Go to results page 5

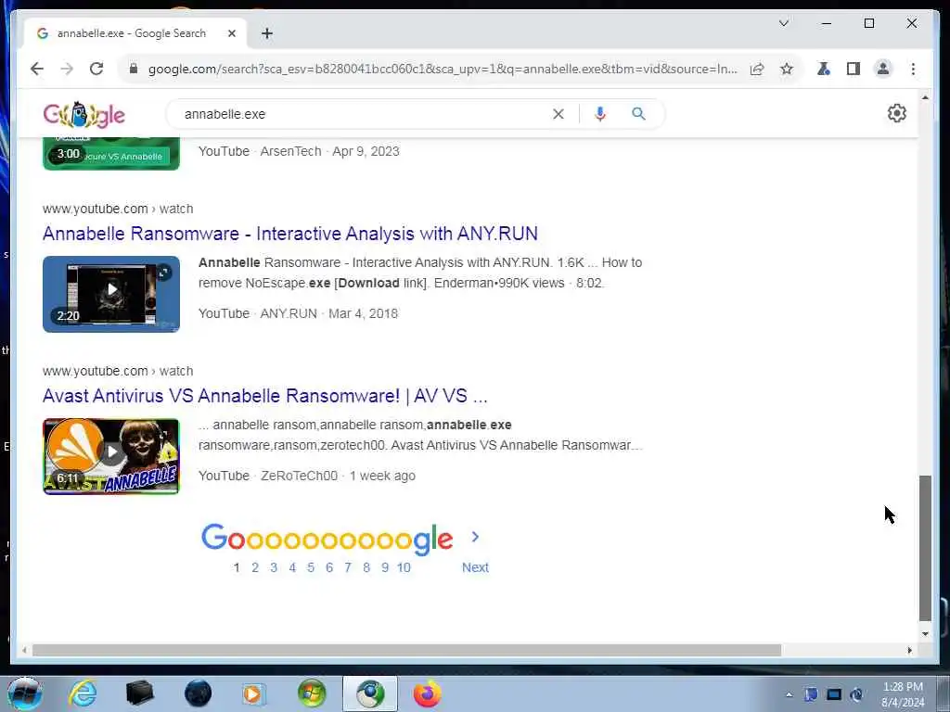(311, 567)
